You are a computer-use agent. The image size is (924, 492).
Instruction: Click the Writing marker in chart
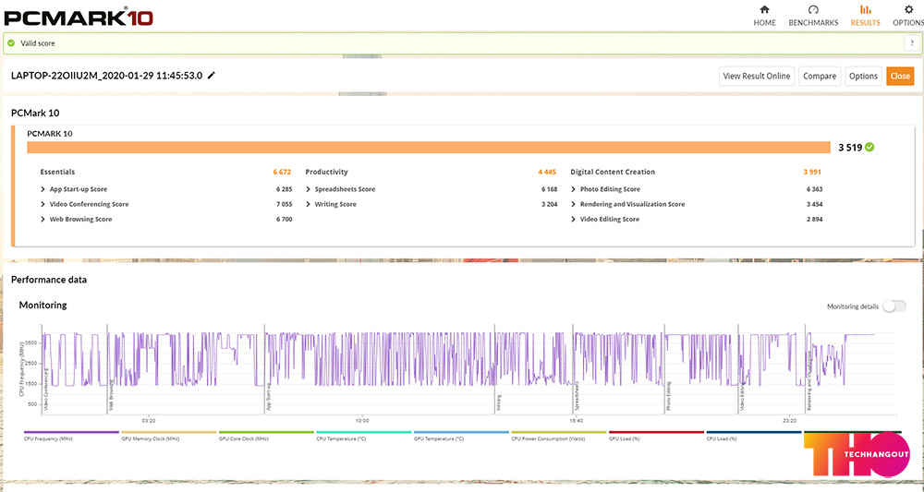pos(498,402)
